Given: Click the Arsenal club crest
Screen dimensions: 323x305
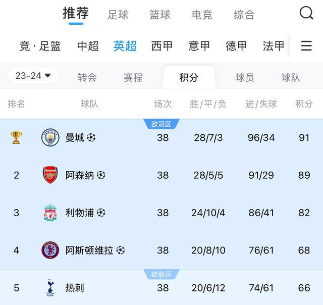Looking at the screenshot, I should tap(50, 175).
